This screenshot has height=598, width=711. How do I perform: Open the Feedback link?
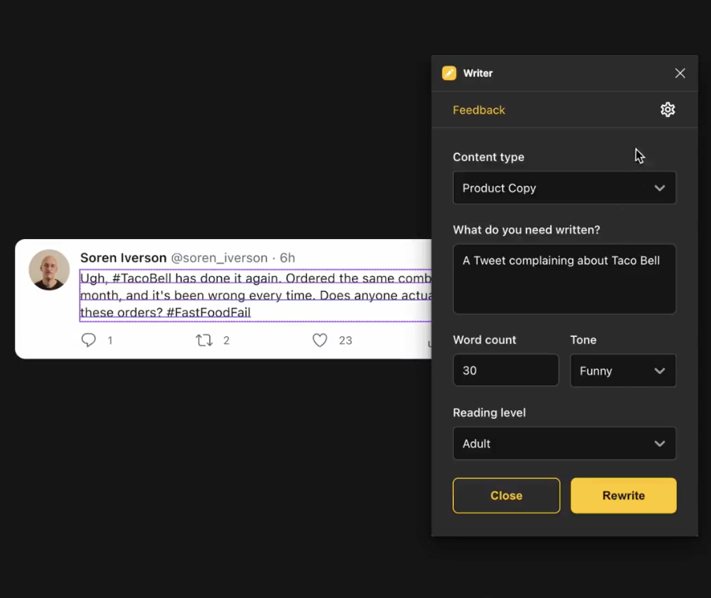click(479, 110)
